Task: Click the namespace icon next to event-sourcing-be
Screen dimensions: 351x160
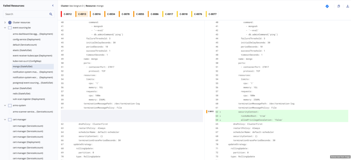Action: coord(10,28)
